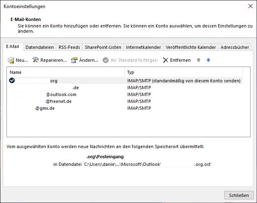257x203 pixels.
Task: Select the account ending in .org
Action: [x=126, y=81]
